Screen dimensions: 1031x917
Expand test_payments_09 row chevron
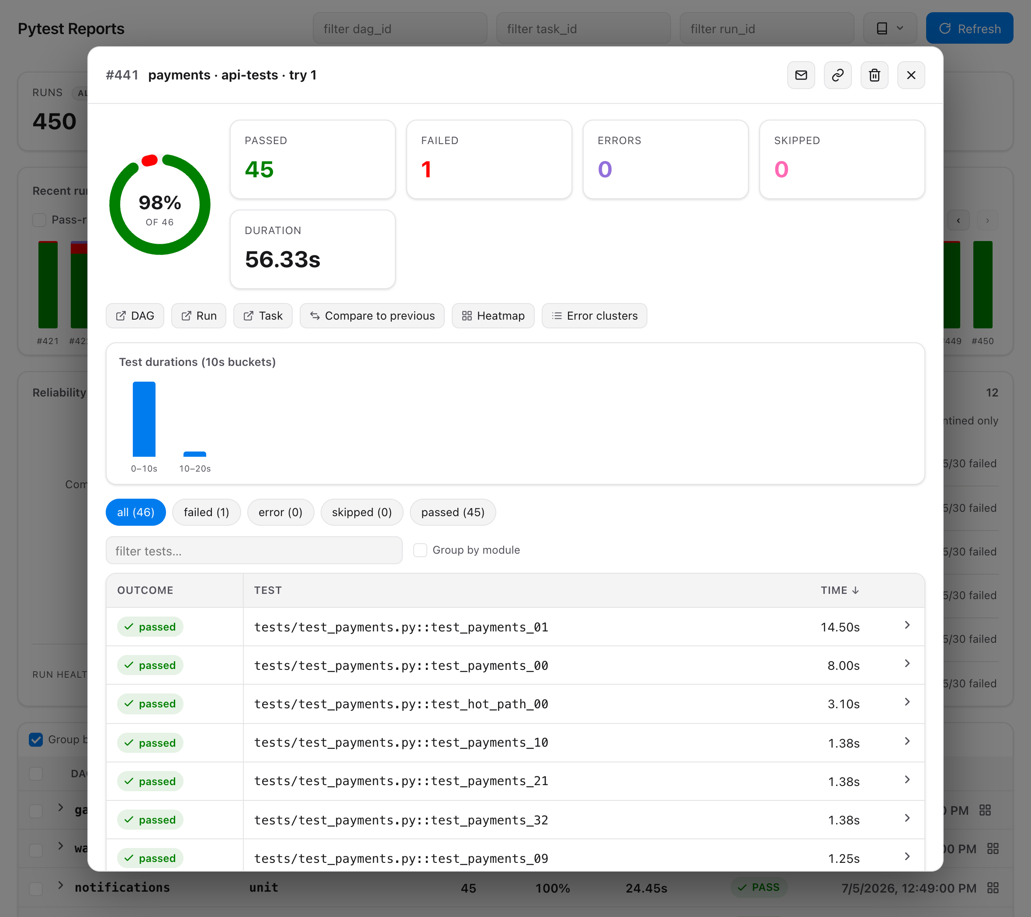tap(907, 856)
